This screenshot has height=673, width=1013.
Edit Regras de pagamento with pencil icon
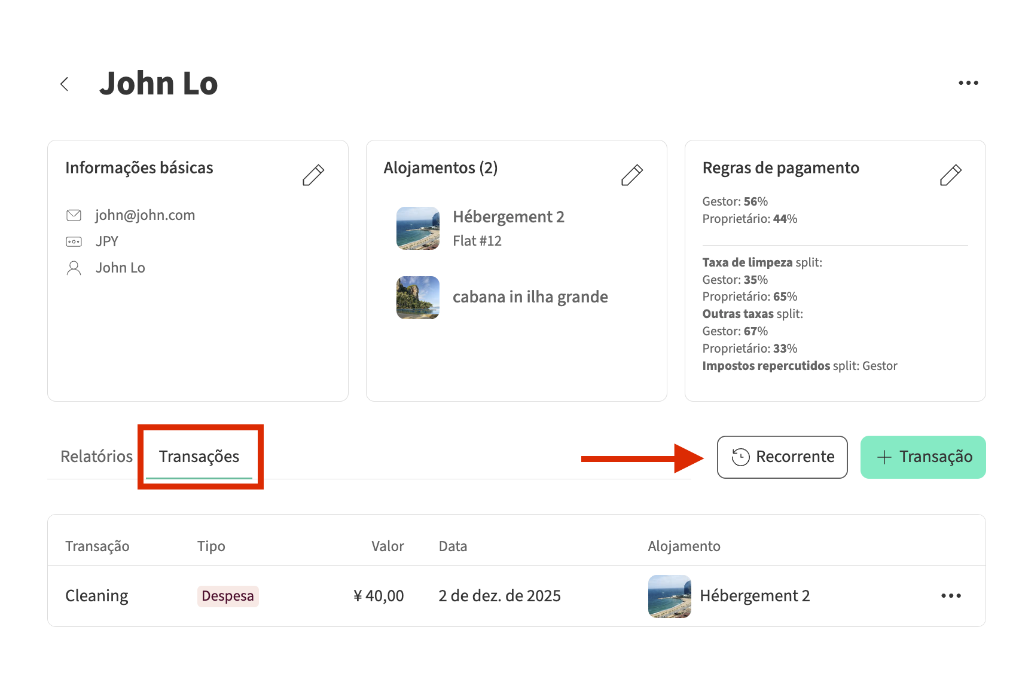950,175
